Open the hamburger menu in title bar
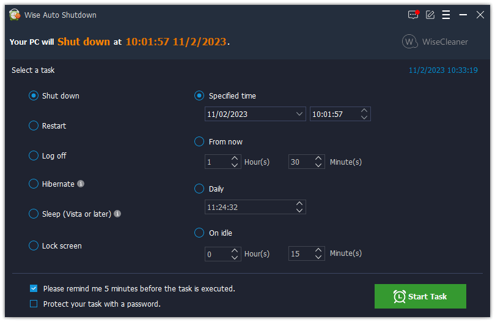Image resolution: width=495 pixels, height=322 pixels. [x=446, y=15]
